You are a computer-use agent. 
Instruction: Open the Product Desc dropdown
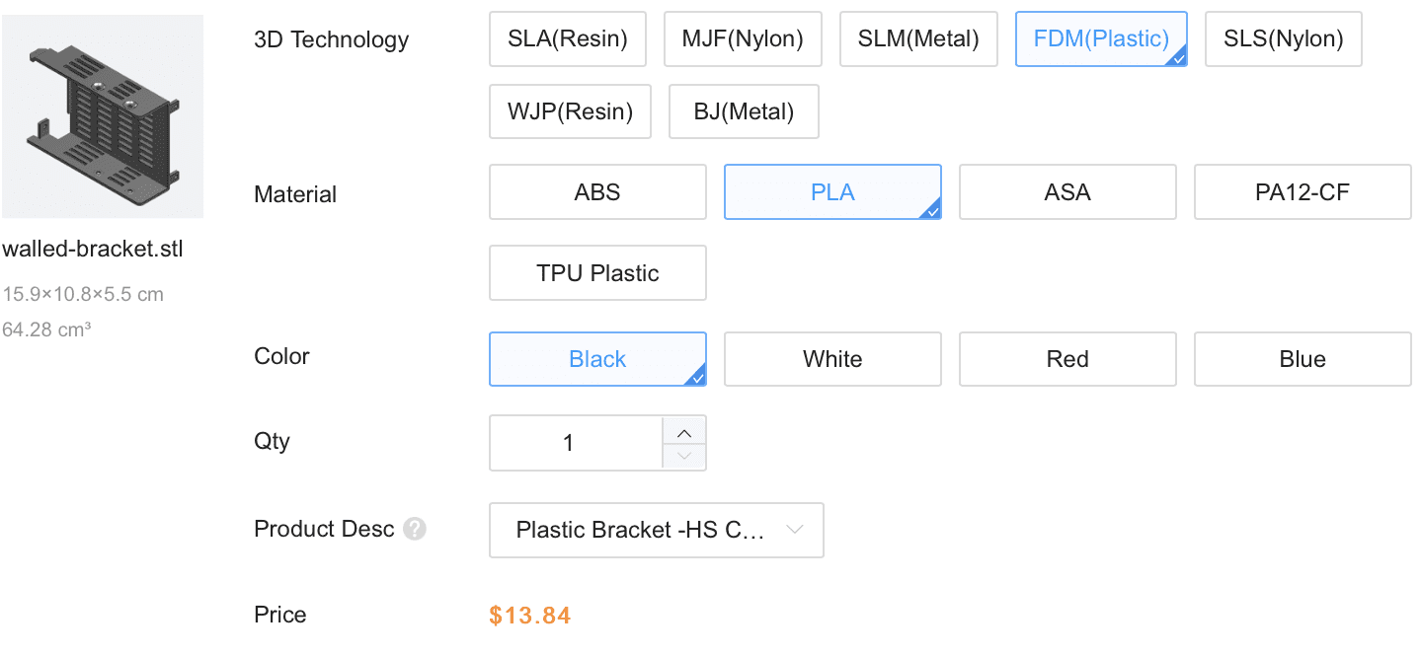(656, 531)
